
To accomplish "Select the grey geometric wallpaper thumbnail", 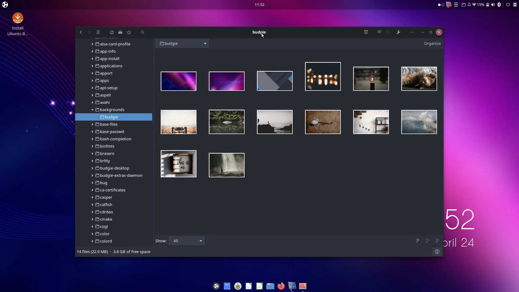I will point(275,81).
